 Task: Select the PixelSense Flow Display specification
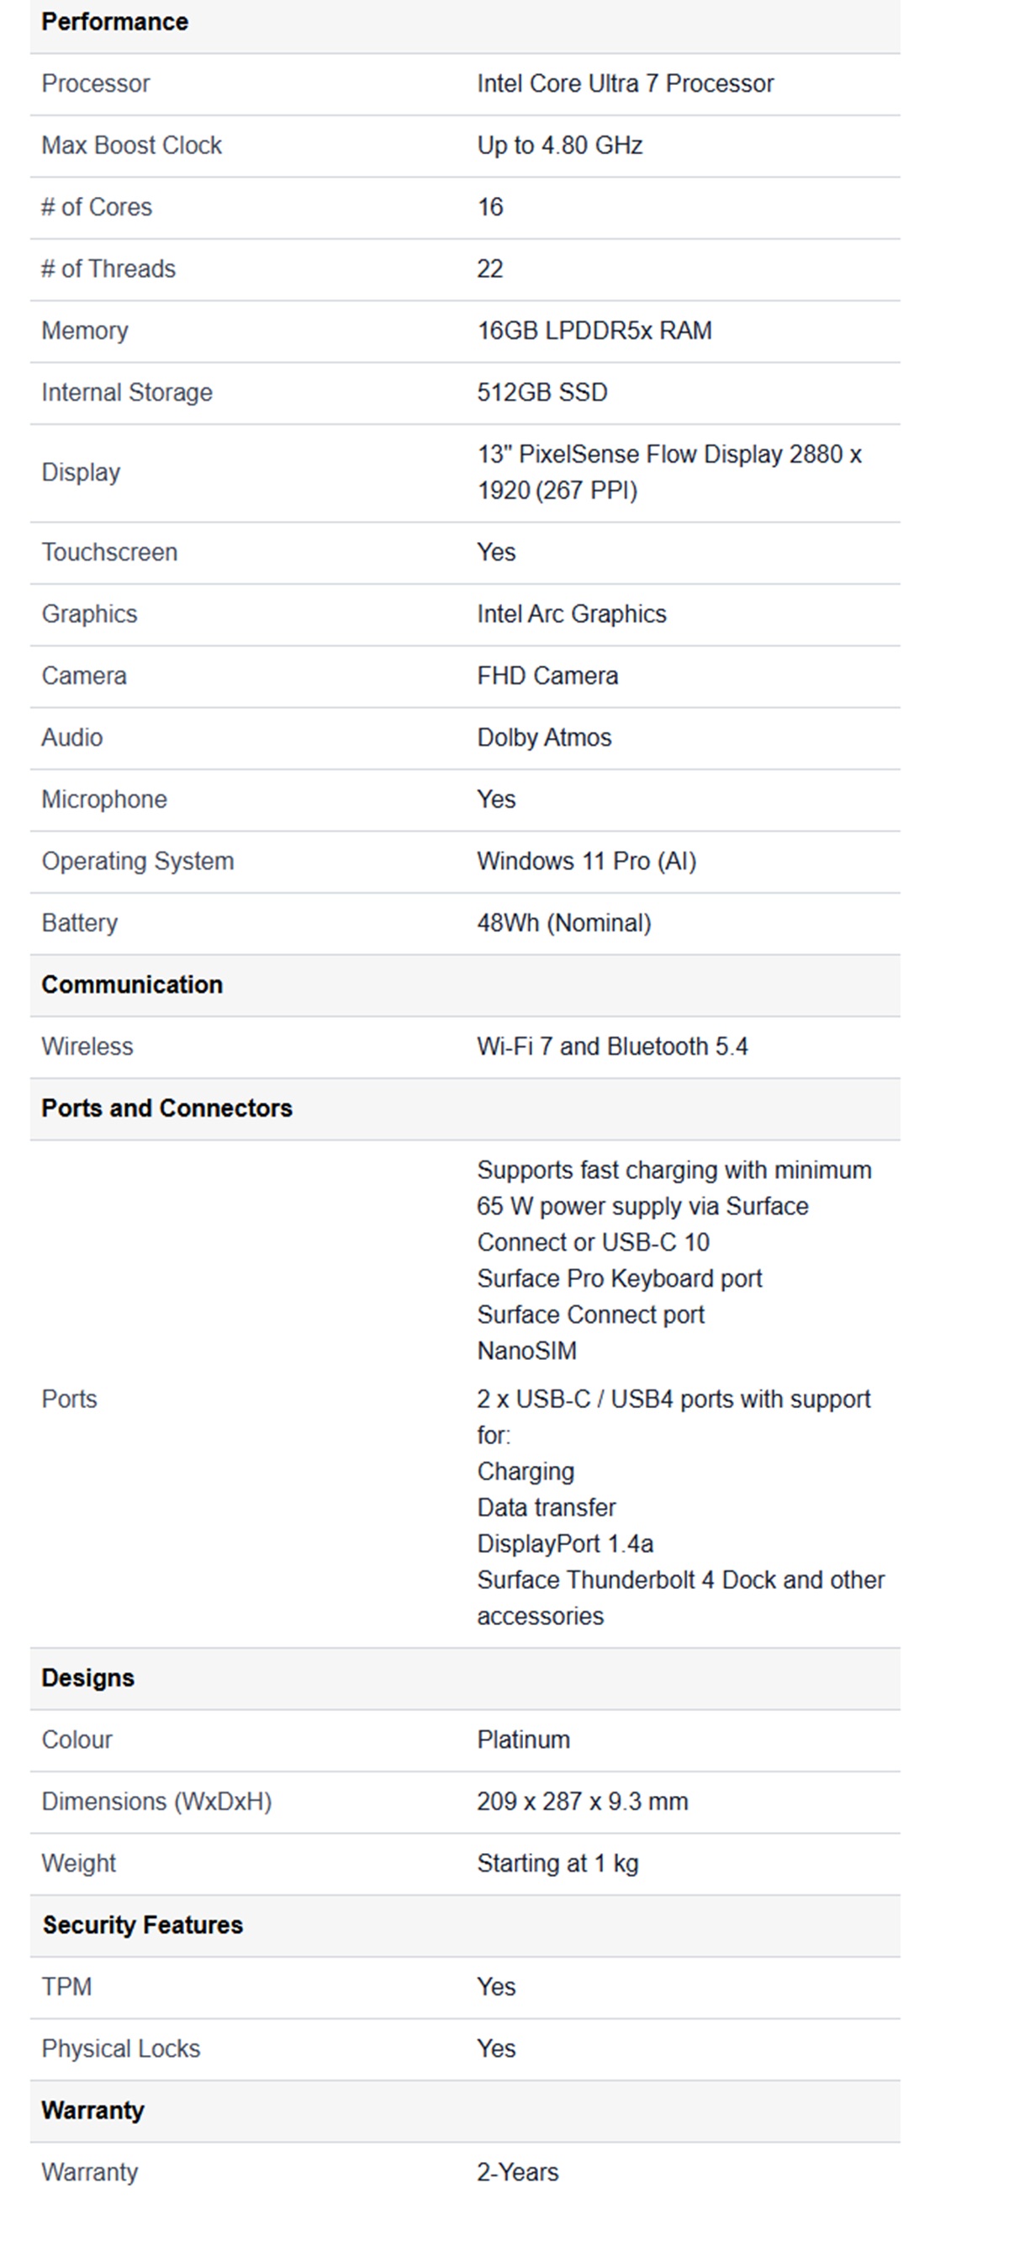pos(669,473)
